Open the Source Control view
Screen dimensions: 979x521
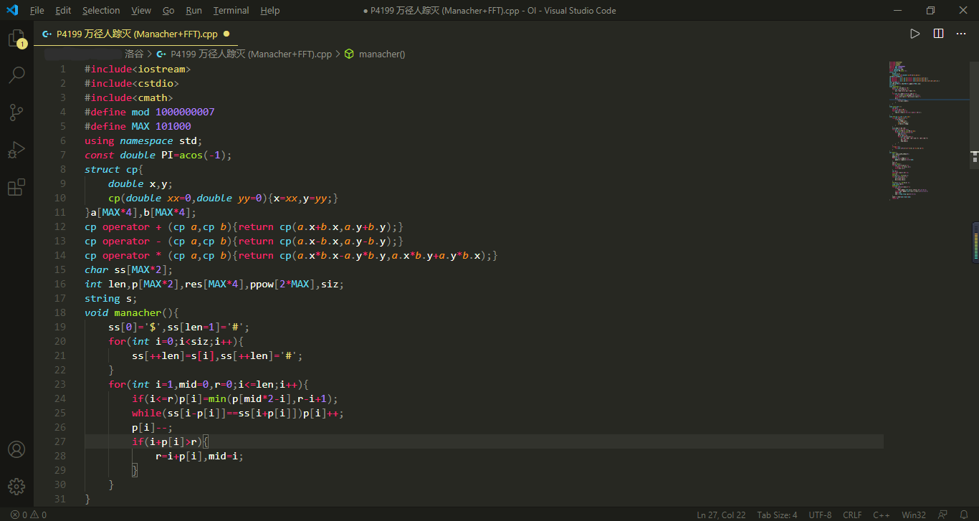(x=16, y=112)
